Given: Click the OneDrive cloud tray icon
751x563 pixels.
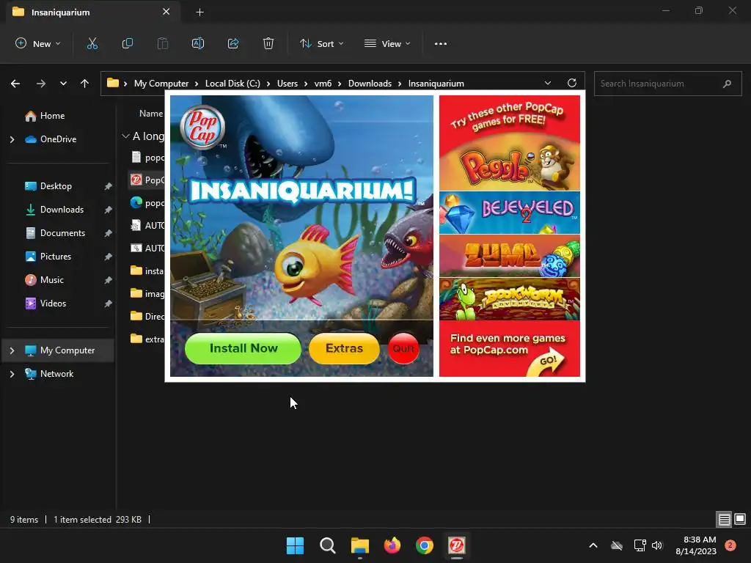Looking at the screenshot, I should [x=617, y=545].
